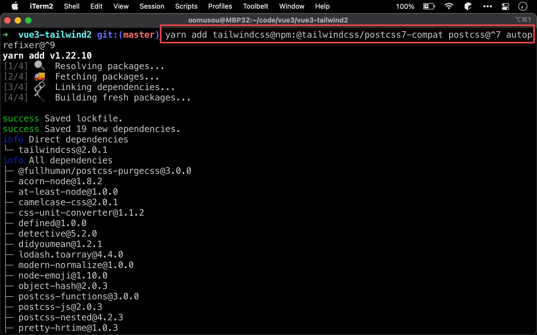Viewport: 537px width, 335px height.
Task: Open the Profiles menu
Action: coord(220,6)
